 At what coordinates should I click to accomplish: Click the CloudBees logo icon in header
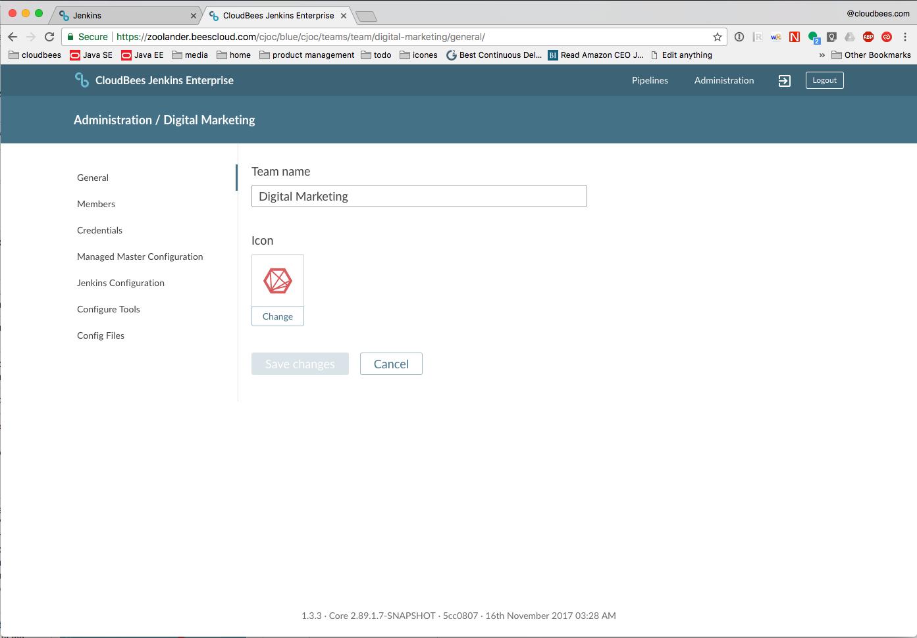(x=82, y=80)
